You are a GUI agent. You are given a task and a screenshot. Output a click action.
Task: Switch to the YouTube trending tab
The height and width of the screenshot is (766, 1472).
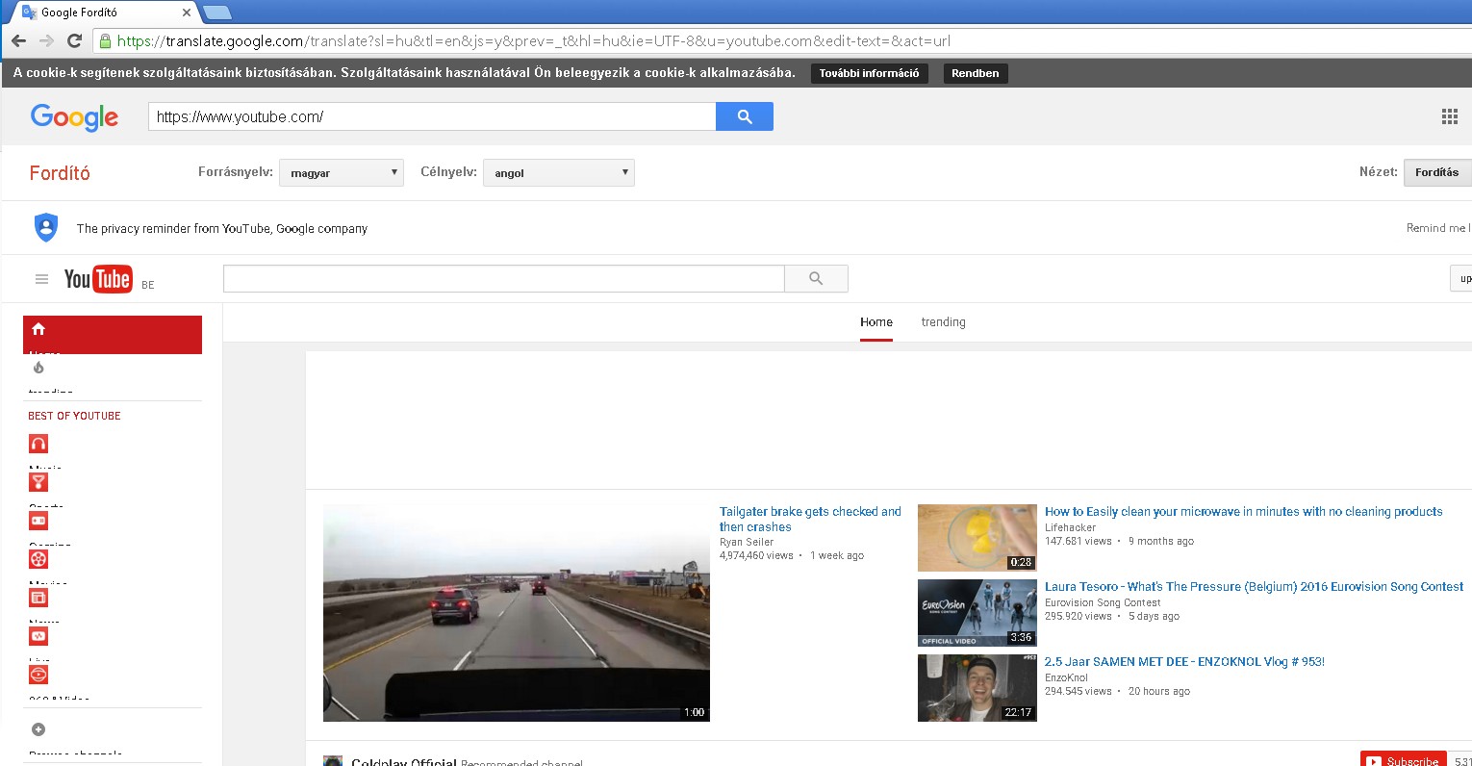pyautogui.click(x=943, y=322)
